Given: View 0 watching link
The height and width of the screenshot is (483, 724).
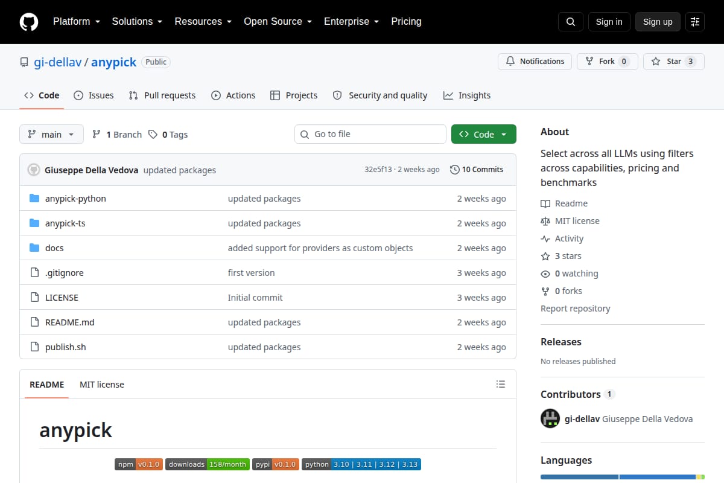Looking at the screenshot, I should (570, 273).
